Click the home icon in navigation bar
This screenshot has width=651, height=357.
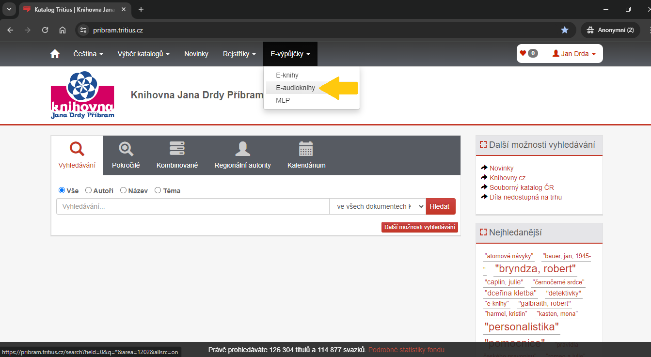tap(55, 54)
